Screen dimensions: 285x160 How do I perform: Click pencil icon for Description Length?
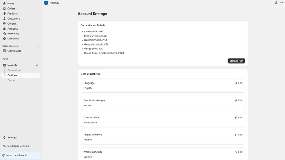tap(236, 100)
